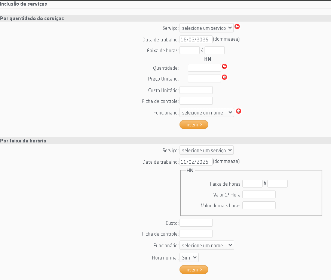Click the Quantidade input field
331x280 pixels.
point(204,67)
